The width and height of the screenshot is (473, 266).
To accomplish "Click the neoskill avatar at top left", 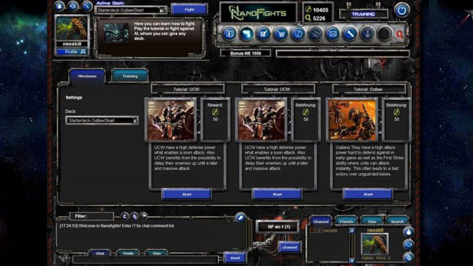I will [72, 28].
